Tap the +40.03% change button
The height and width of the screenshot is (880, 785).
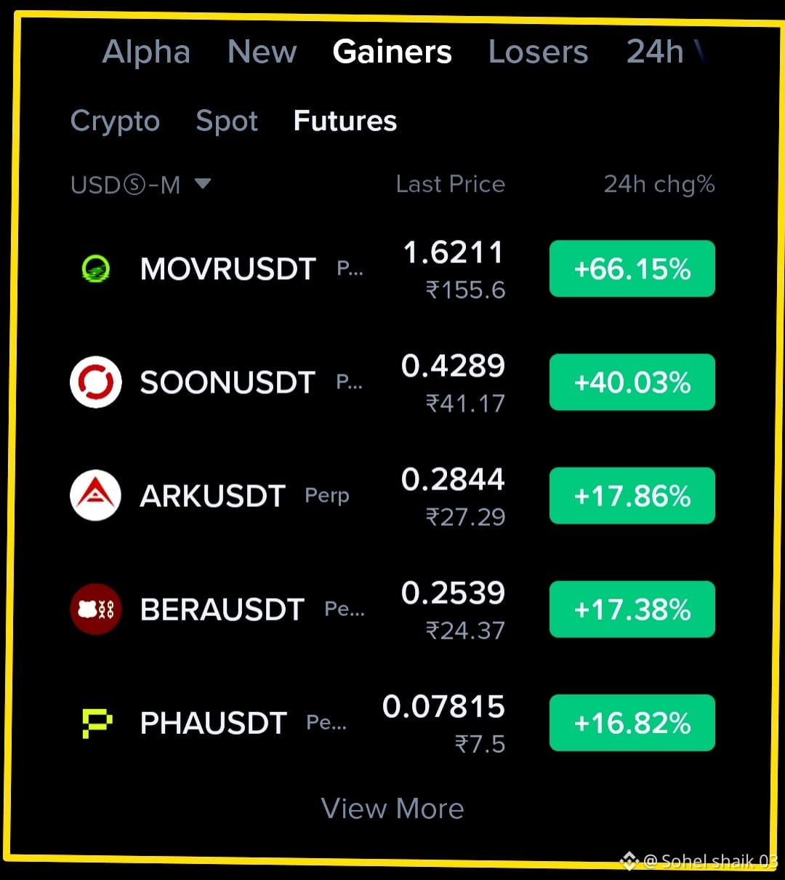pos(632,383)
